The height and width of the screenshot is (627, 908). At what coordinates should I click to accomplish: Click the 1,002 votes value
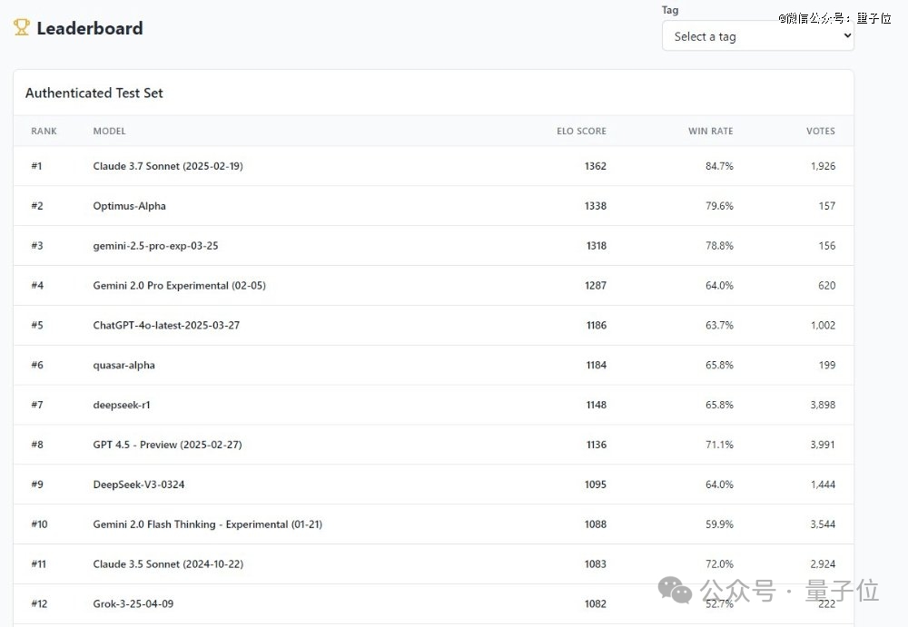[x=823, y=326]
